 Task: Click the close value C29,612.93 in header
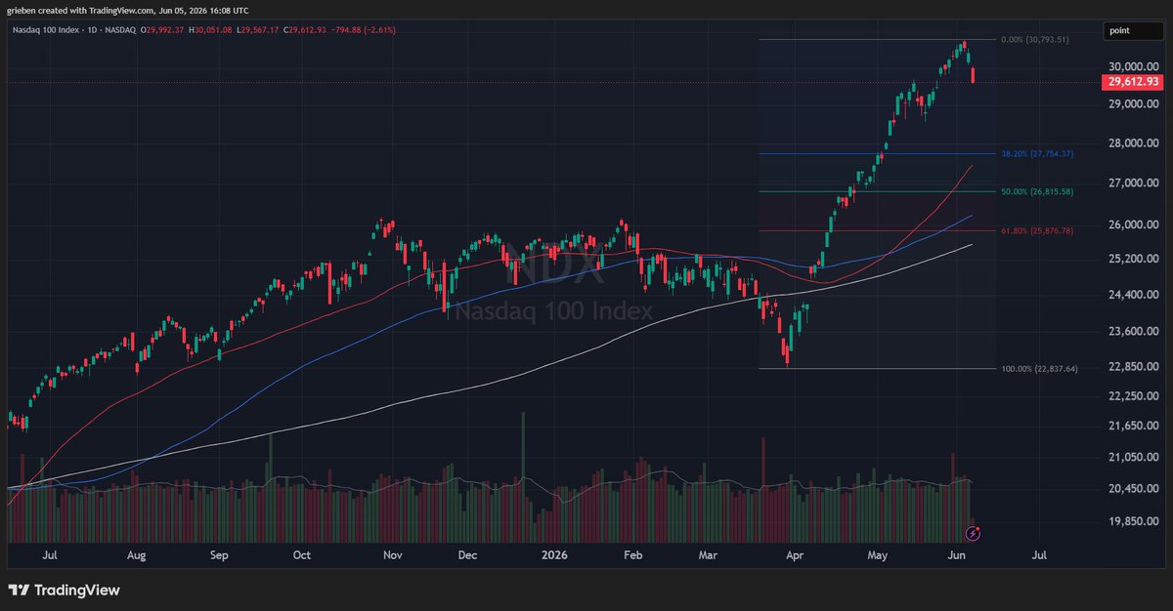pyautogui.click(x=307, y=30)
